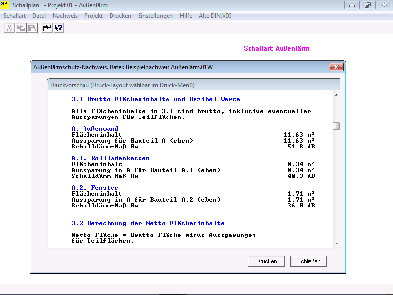Screen dimensions: 393x295
Task: Close the Schallplan main window
Action: (x=384, y=5)
